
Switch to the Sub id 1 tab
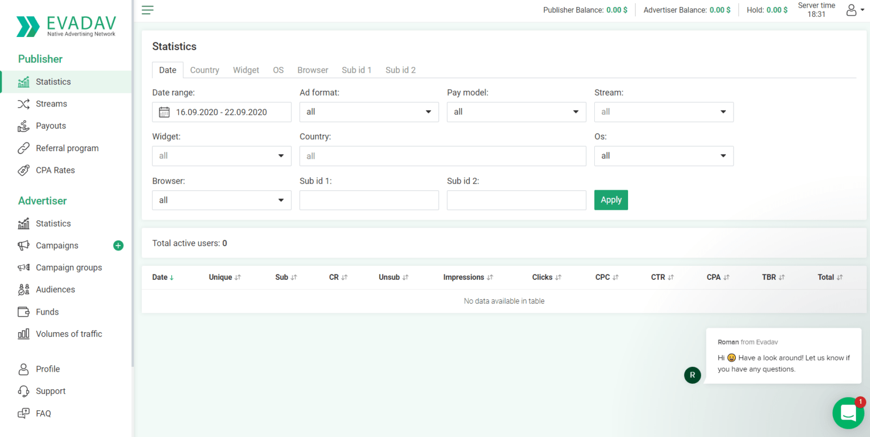(x=356, y=70)
